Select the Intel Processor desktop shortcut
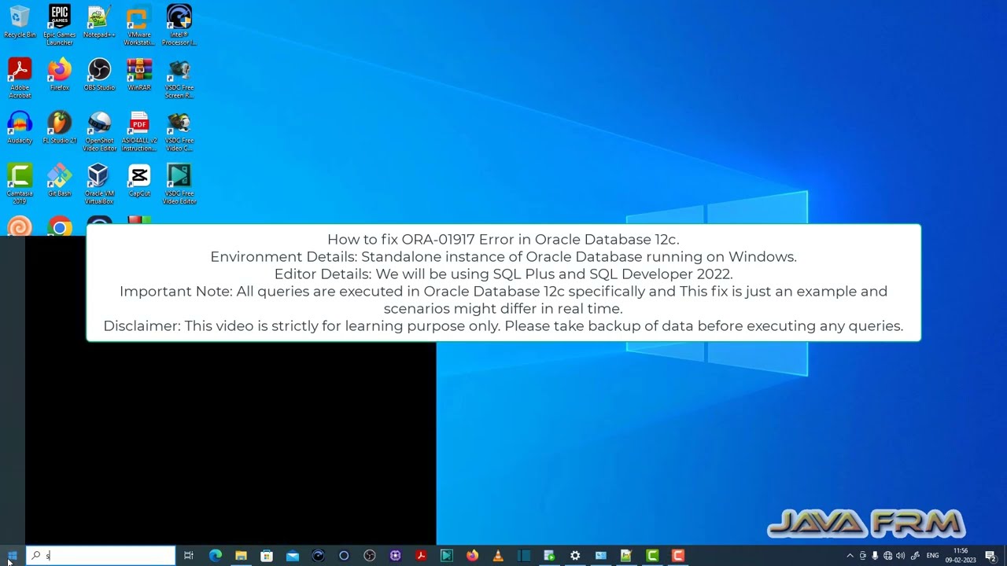Viewport: 1007px width, 566px height. pyautogui.click(x=179, y=25)
